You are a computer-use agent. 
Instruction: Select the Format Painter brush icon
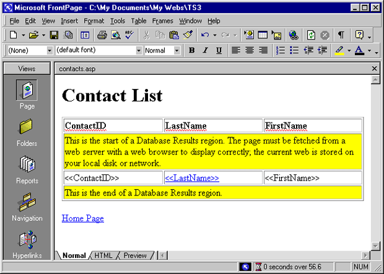(x=188, y=35)
